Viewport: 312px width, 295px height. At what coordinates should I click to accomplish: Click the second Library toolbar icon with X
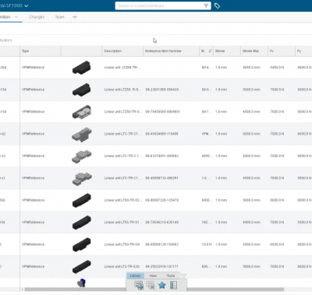[x=151, y=285]
